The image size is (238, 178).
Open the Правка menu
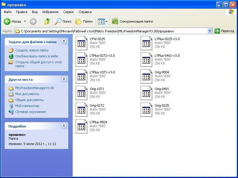[22, 12]
